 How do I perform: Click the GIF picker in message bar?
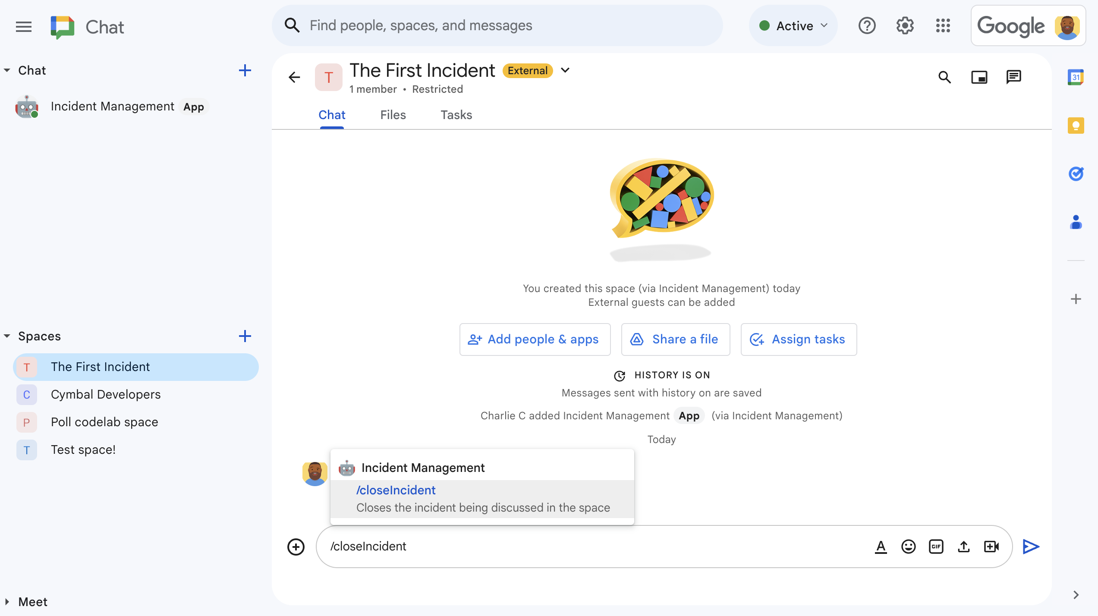coord(936,546)
